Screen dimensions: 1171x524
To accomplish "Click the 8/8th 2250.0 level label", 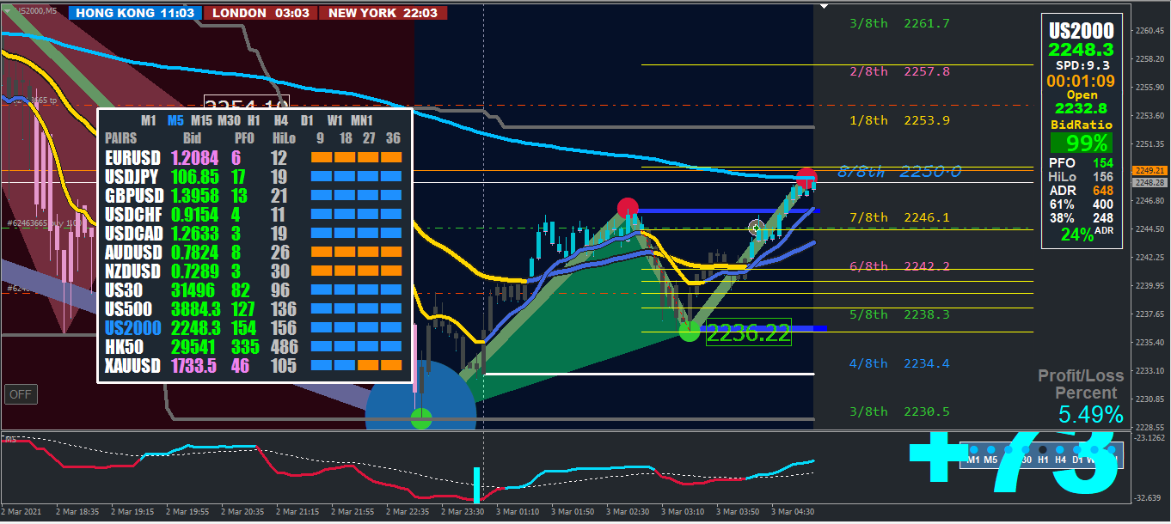I will [x=899, y=173].
